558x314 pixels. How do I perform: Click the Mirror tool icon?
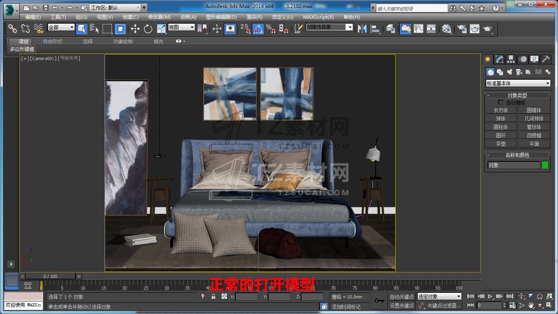click(362, 29)
